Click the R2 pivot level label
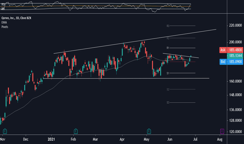 click(168, 38)
